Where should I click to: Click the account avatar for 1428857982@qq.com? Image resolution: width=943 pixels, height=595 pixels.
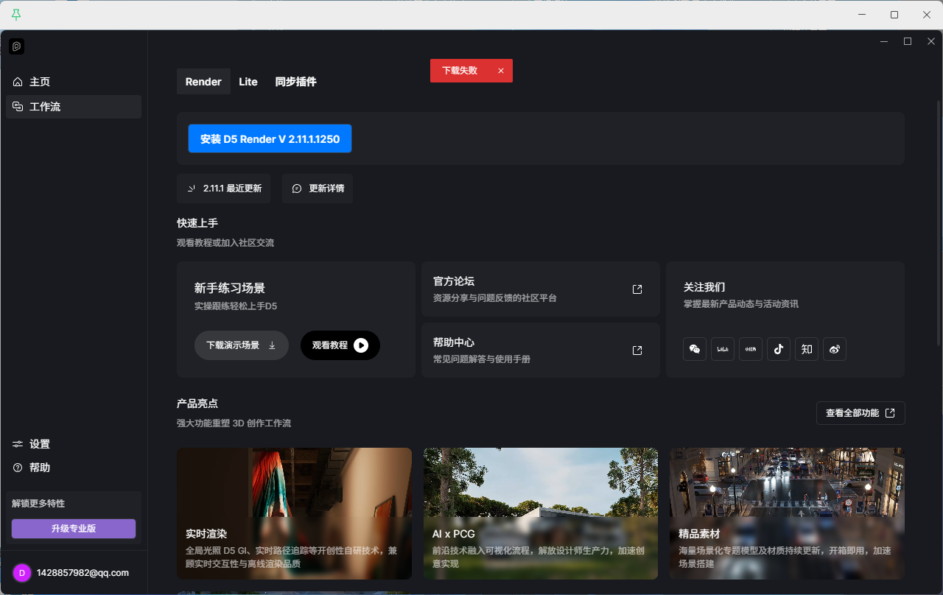click(x=22, y=573)
